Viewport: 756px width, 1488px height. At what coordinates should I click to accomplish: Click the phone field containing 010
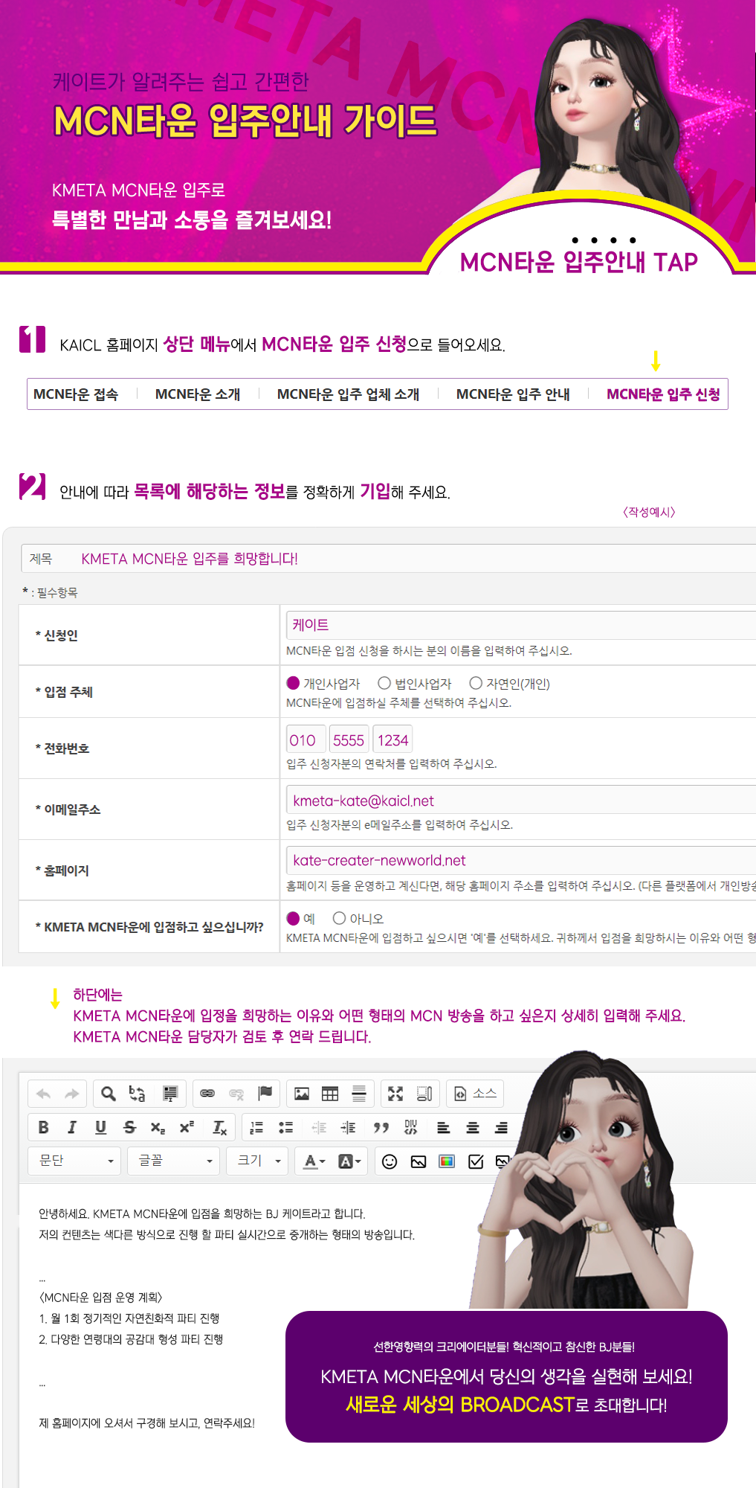coord(306,740)
